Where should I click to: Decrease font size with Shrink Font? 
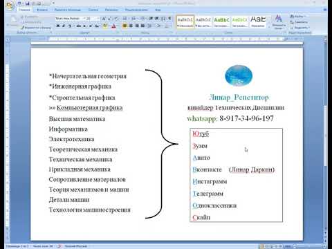coord(109,19)
